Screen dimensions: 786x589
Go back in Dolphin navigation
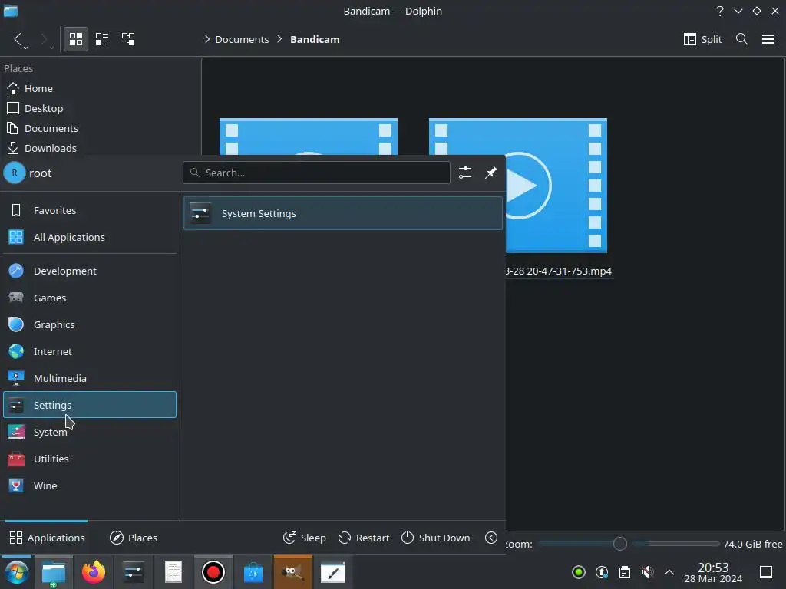18,39
